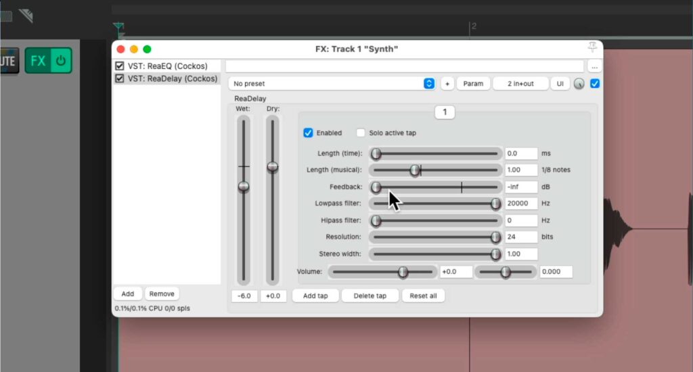This screenshot has width=693, height=372.
Task: Click the Remove FX button
Action: pyautogui.click(x=161, y=294)
